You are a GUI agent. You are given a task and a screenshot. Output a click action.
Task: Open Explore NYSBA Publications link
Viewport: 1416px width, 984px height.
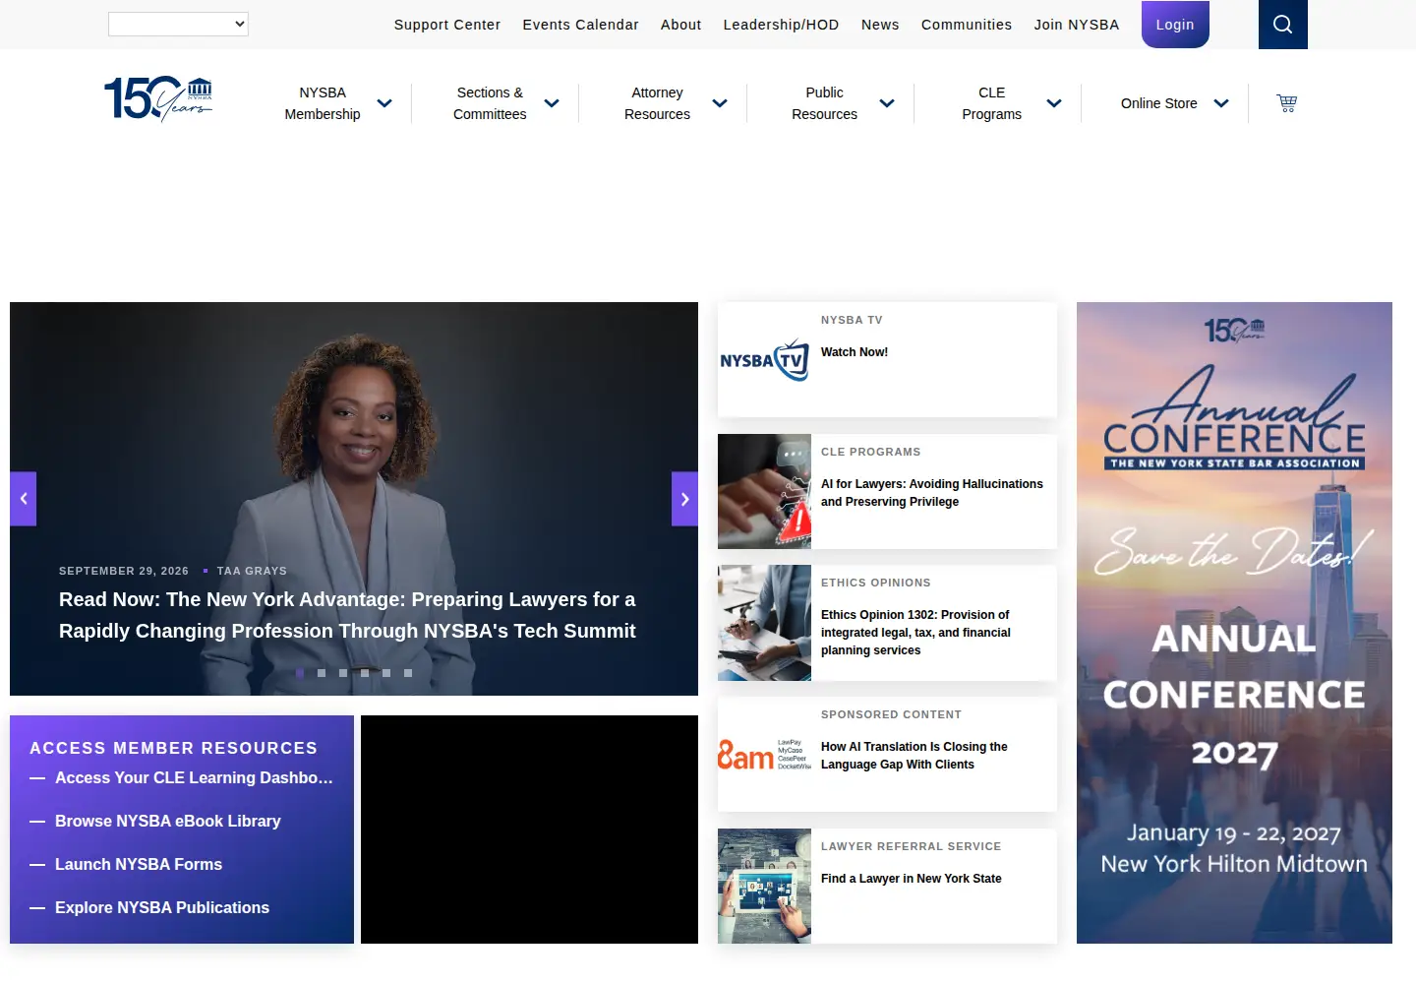(x=162, y=907)
